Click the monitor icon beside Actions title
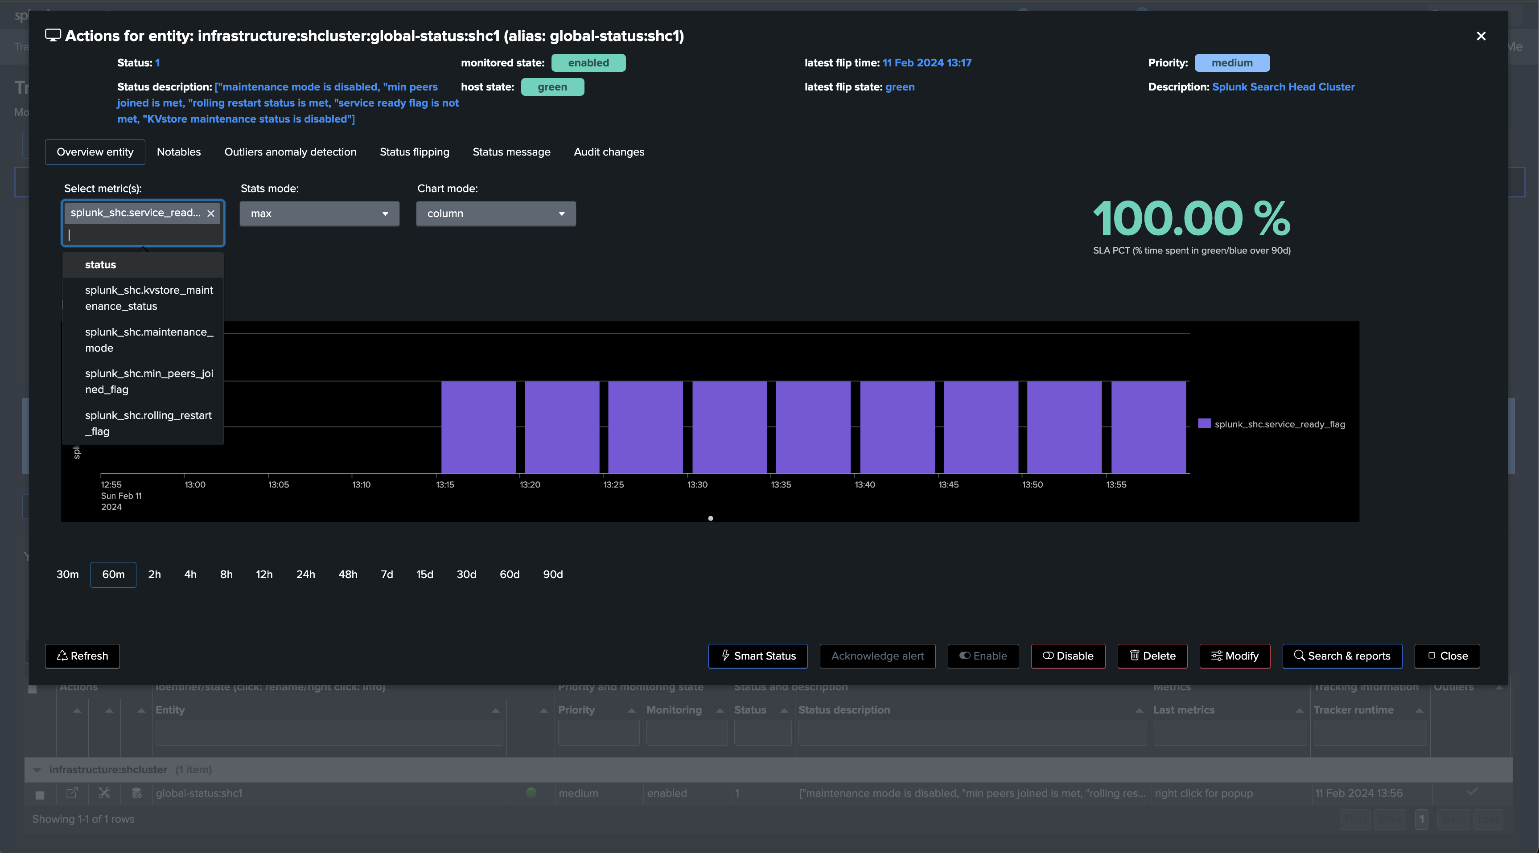The height and width of the screenshot is (853, 1539). pos(53,35)
